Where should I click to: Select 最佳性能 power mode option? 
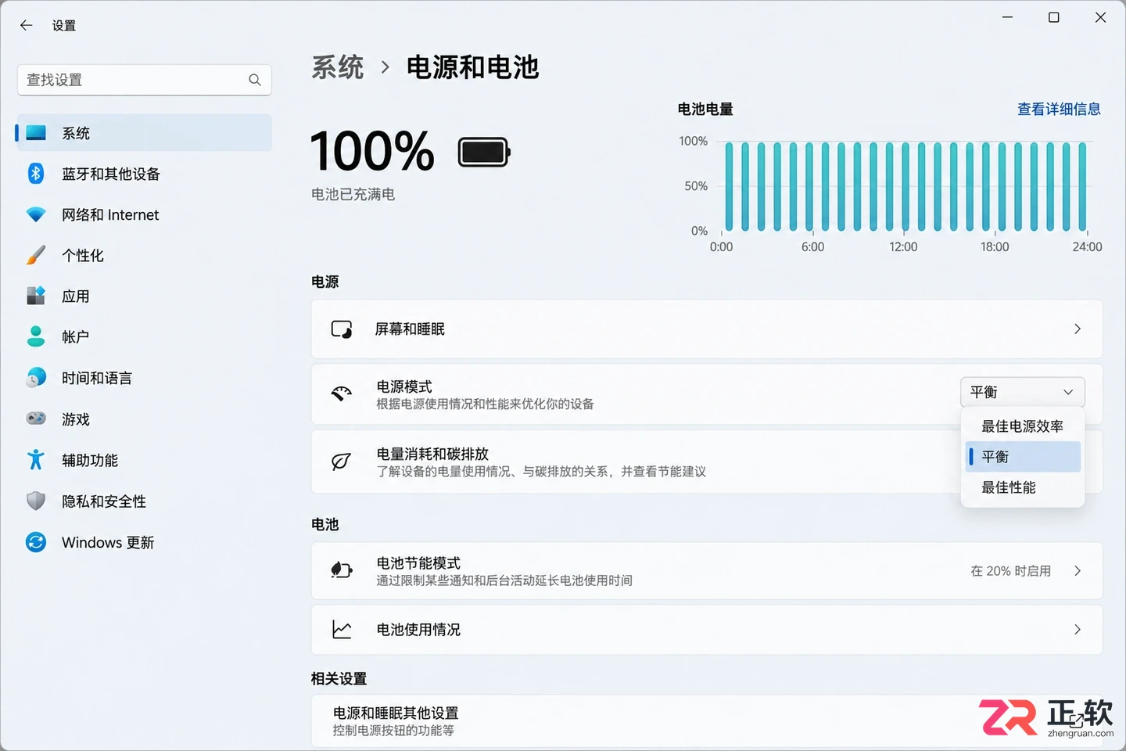click(1023, 487)
